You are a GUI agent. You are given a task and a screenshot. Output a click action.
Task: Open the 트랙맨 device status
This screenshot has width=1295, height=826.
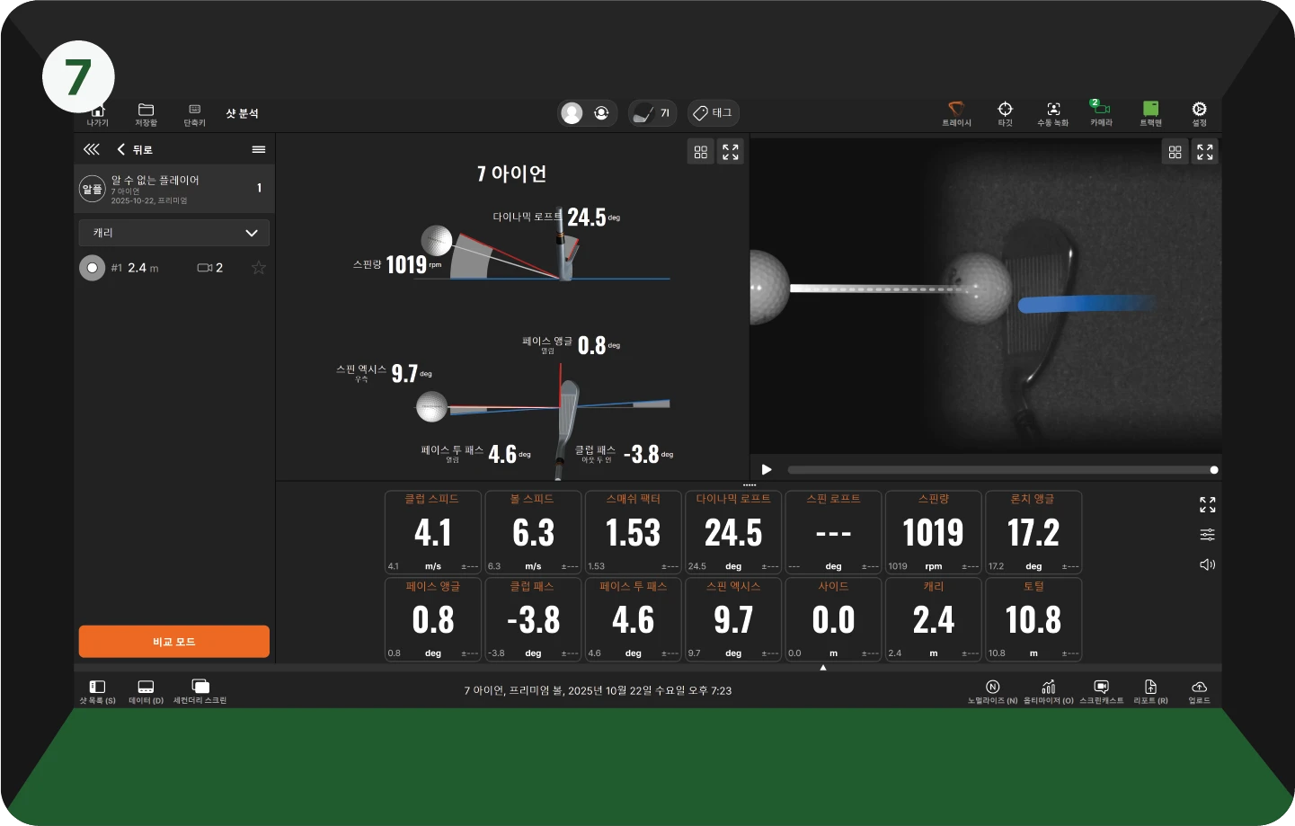1150,114
